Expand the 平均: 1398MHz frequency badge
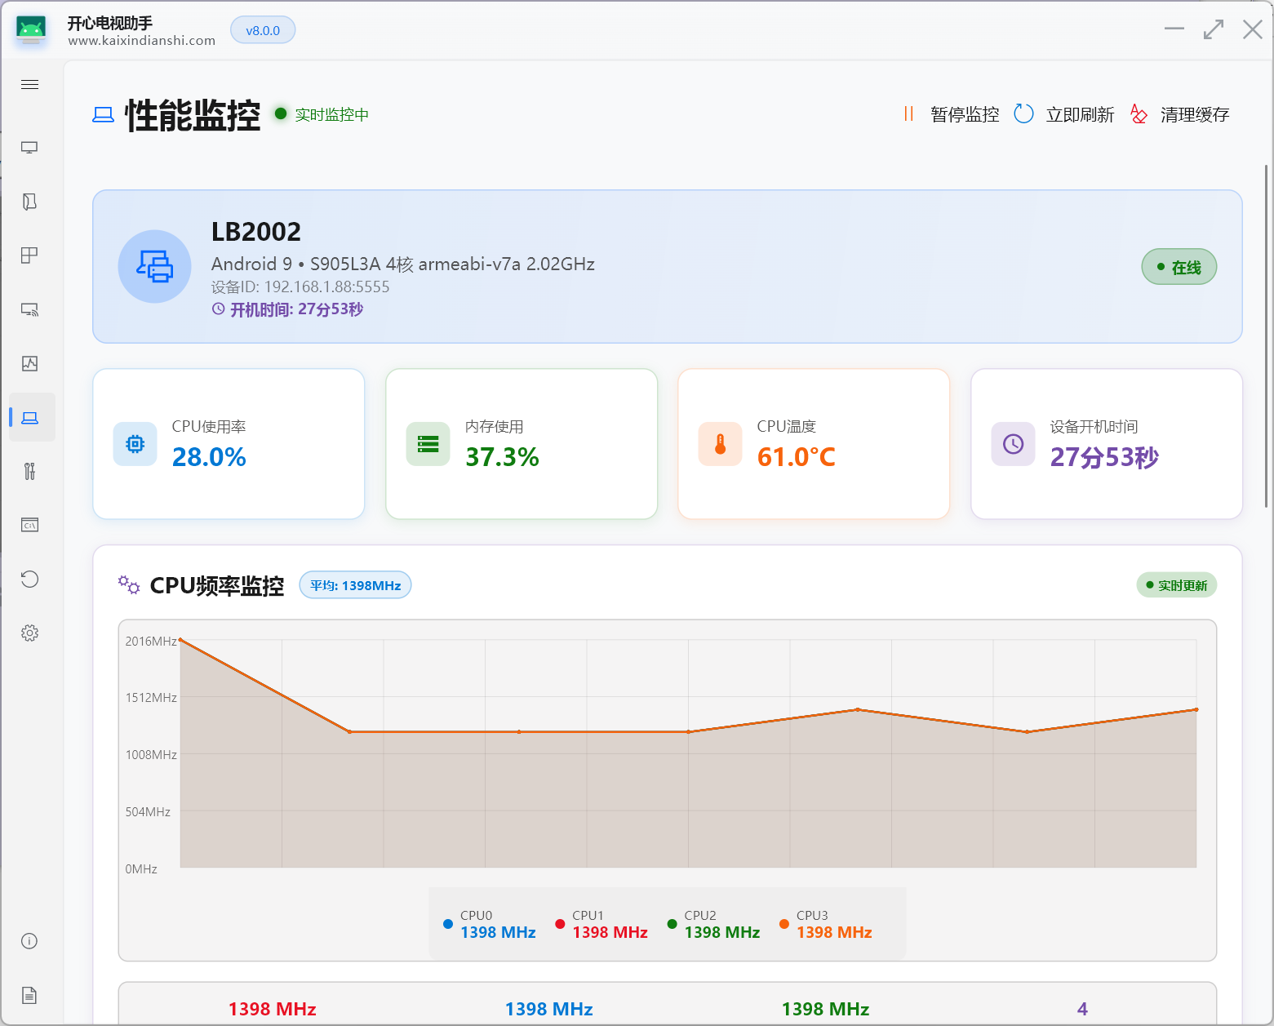1274x1026 pixels. pos(355,584)
